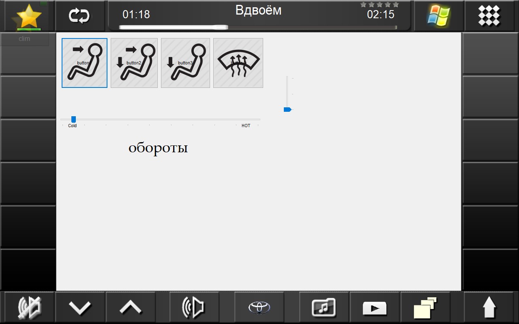Turn on windshield defrost mode
This screenshot has height=324, width=519.
coord(238,63)
